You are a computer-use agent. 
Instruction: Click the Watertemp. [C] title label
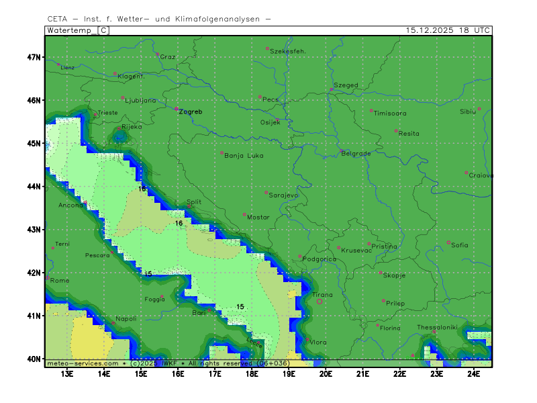pyautogui.click(x=77, y=30)
